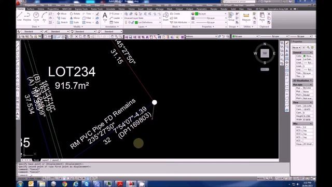332x187 pixels.
Task: Expand the Layers panel flyout
Action: [143, 26]
